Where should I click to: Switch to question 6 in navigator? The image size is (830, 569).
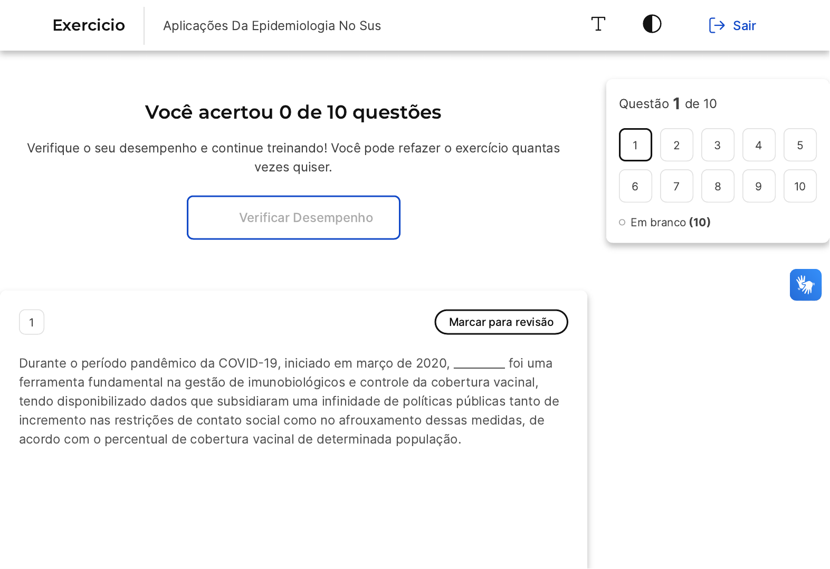pyautogui.click(x=635, y=186)
